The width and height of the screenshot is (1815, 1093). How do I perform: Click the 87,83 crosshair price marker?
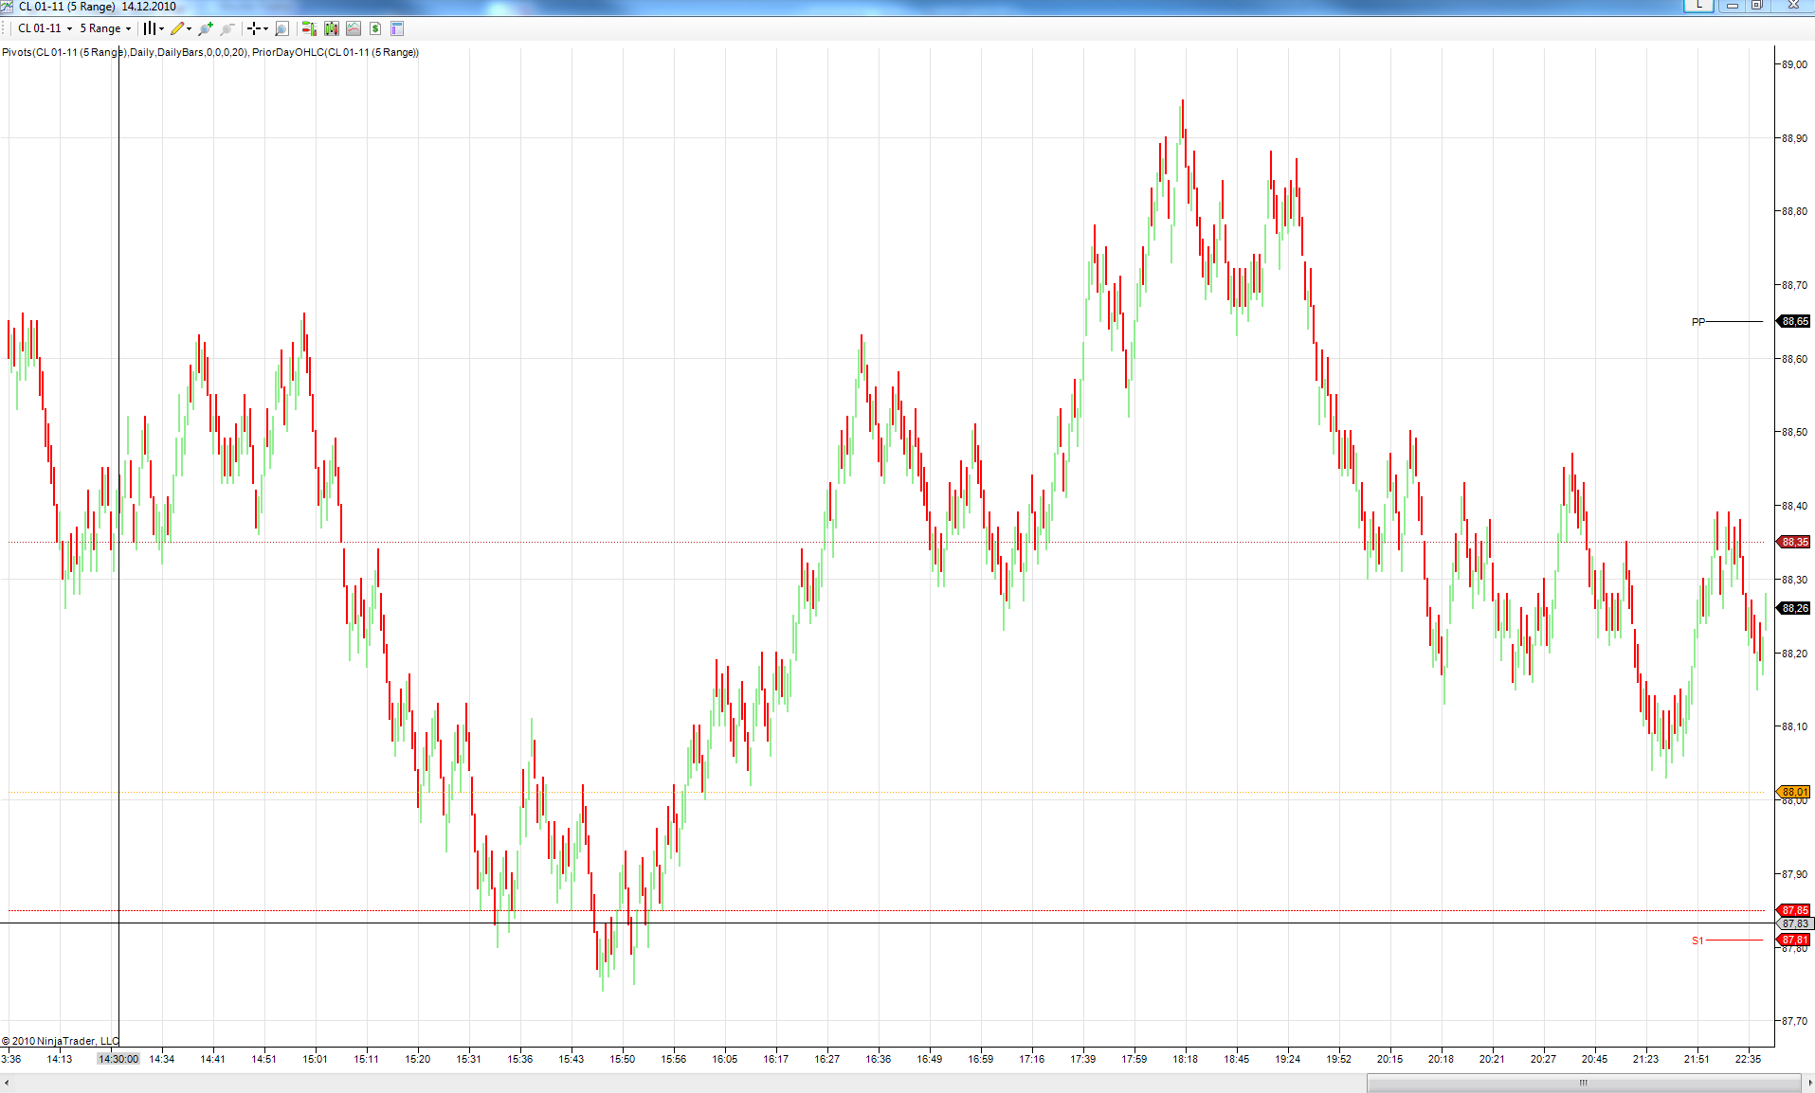[1794, 923]
